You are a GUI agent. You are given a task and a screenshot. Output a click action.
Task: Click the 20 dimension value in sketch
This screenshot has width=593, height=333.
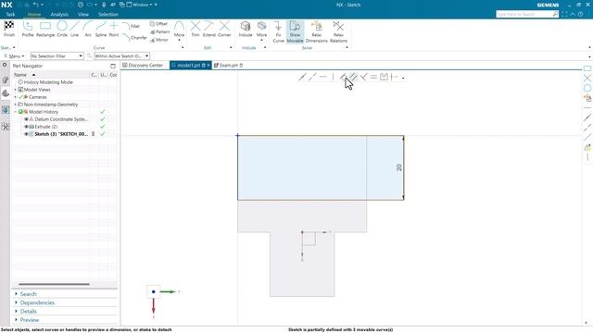coord(399,167)
